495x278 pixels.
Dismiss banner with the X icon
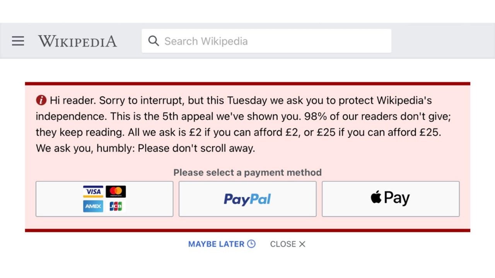coord(302,244)
